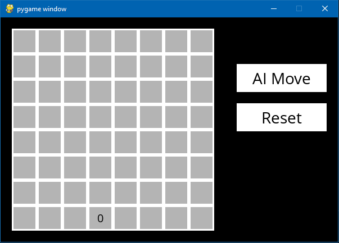Reveal the cell immediately left of the 0

pos(75,218)
